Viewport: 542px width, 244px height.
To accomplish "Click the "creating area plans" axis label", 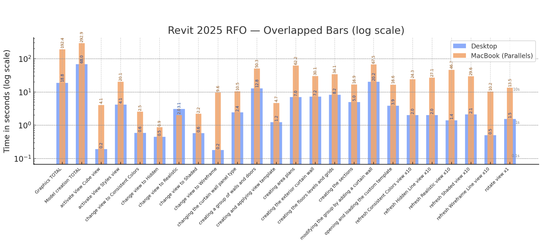I will coord(279,184).
